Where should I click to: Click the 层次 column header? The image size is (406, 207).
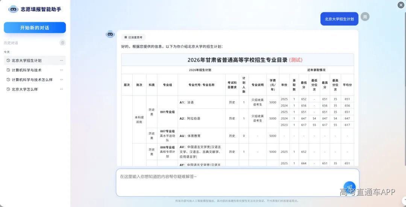point(127,85)
